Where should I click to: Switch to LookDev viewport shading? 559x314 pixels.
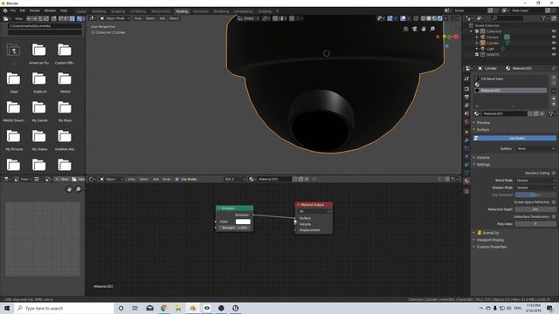(434, 18)
